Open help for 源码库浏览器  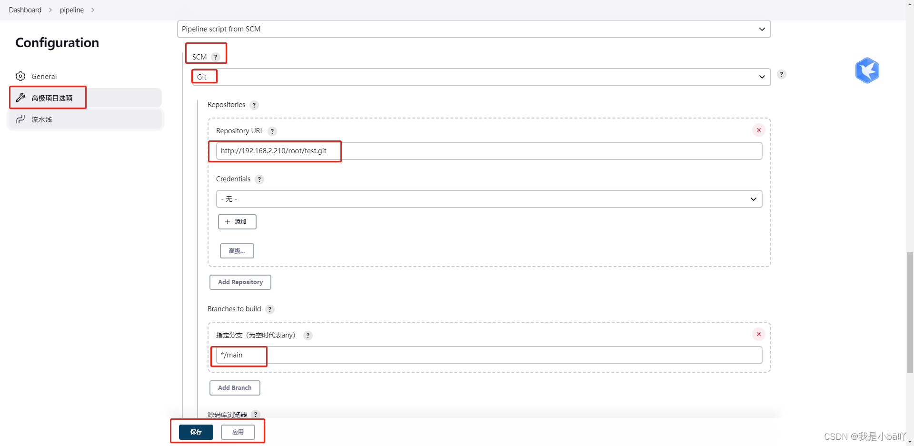coord(256,415)
